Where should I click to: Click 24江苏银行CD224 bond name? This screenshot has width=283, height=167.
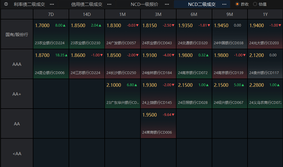[85, 73]
